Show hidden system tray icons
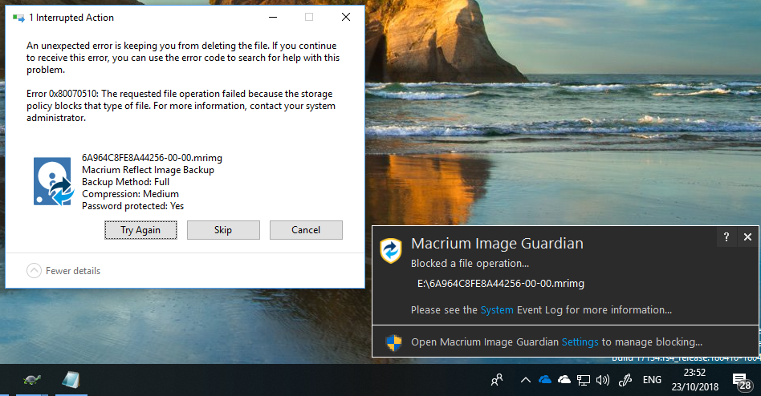Viewport: 761px width, 396px height. point(525,380)
